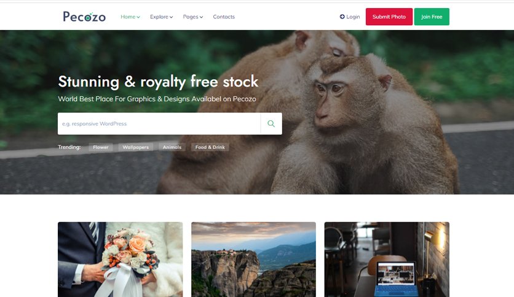The image size is (514, 297).
Task: Open the cliff landscape photo thumbnail
Action: coord(254,260)
